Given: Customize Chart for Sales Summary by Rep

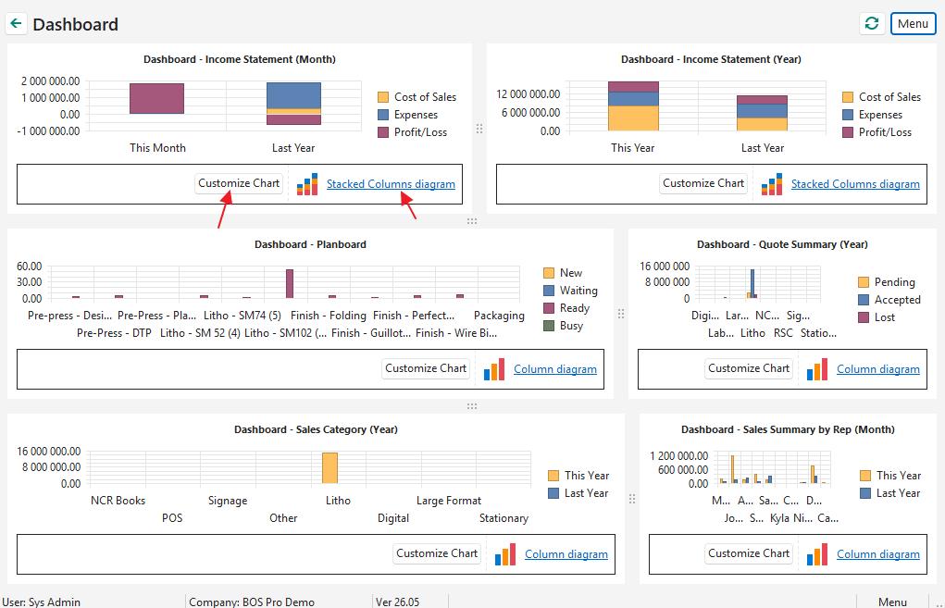Looking at the screenshot, I should pos(749,553).
